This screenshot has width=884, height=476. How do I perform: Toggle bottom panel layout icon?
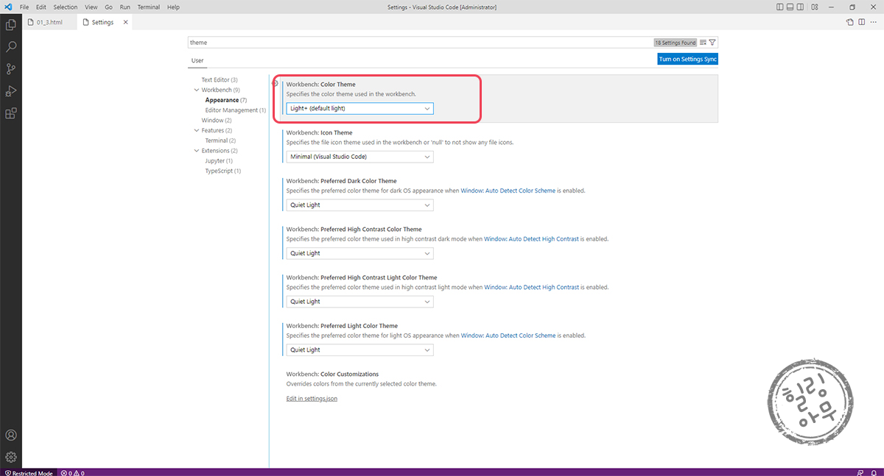coord(790,7)
